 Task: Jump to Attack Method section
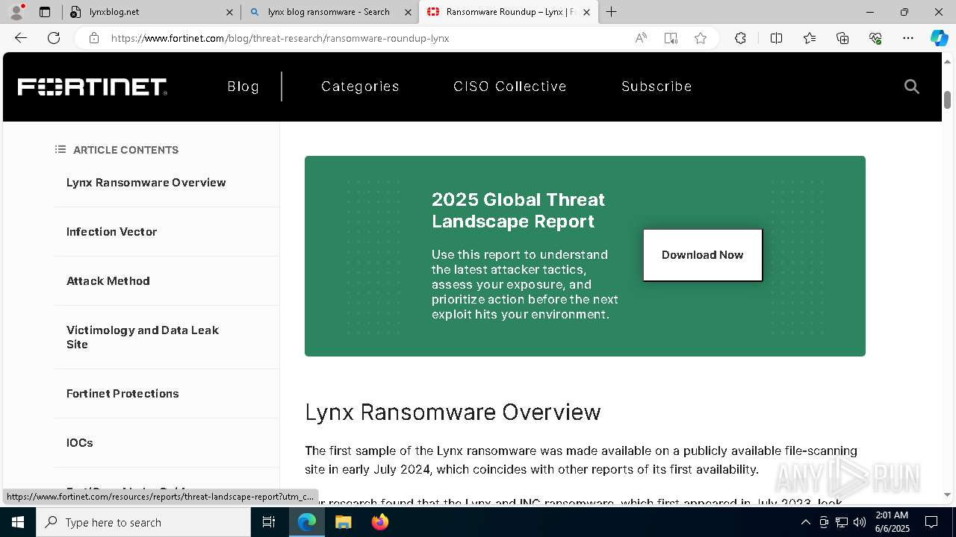[x=108, y=281]
